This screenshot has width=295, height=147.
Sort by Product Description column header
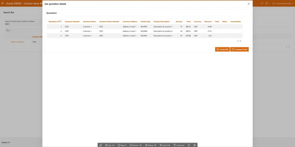click(161, 22)
